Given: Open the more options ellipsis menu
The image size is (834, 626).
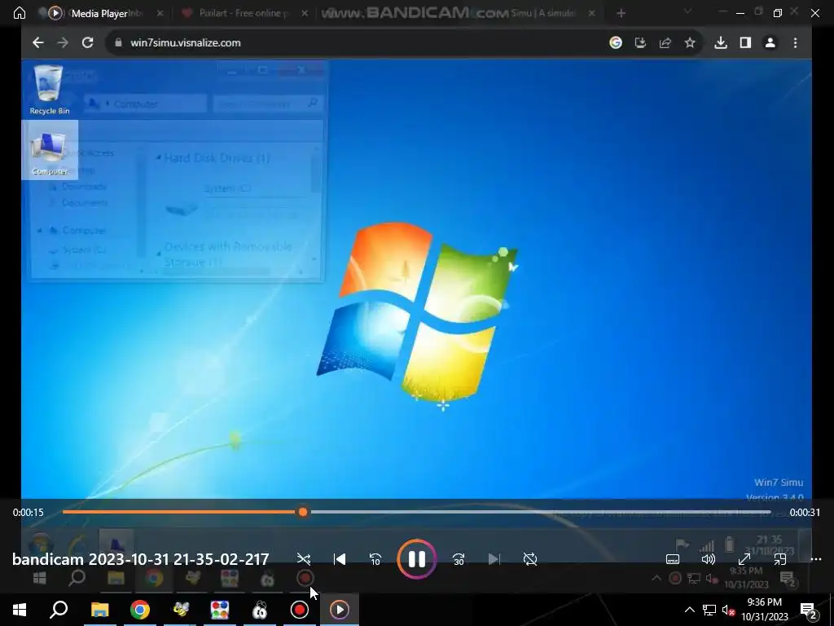Looking at the screenshot, I should (816, 559).
